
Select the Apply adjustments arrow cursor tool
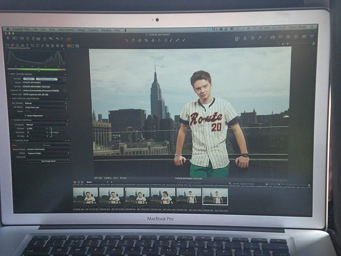pos(184,40)
